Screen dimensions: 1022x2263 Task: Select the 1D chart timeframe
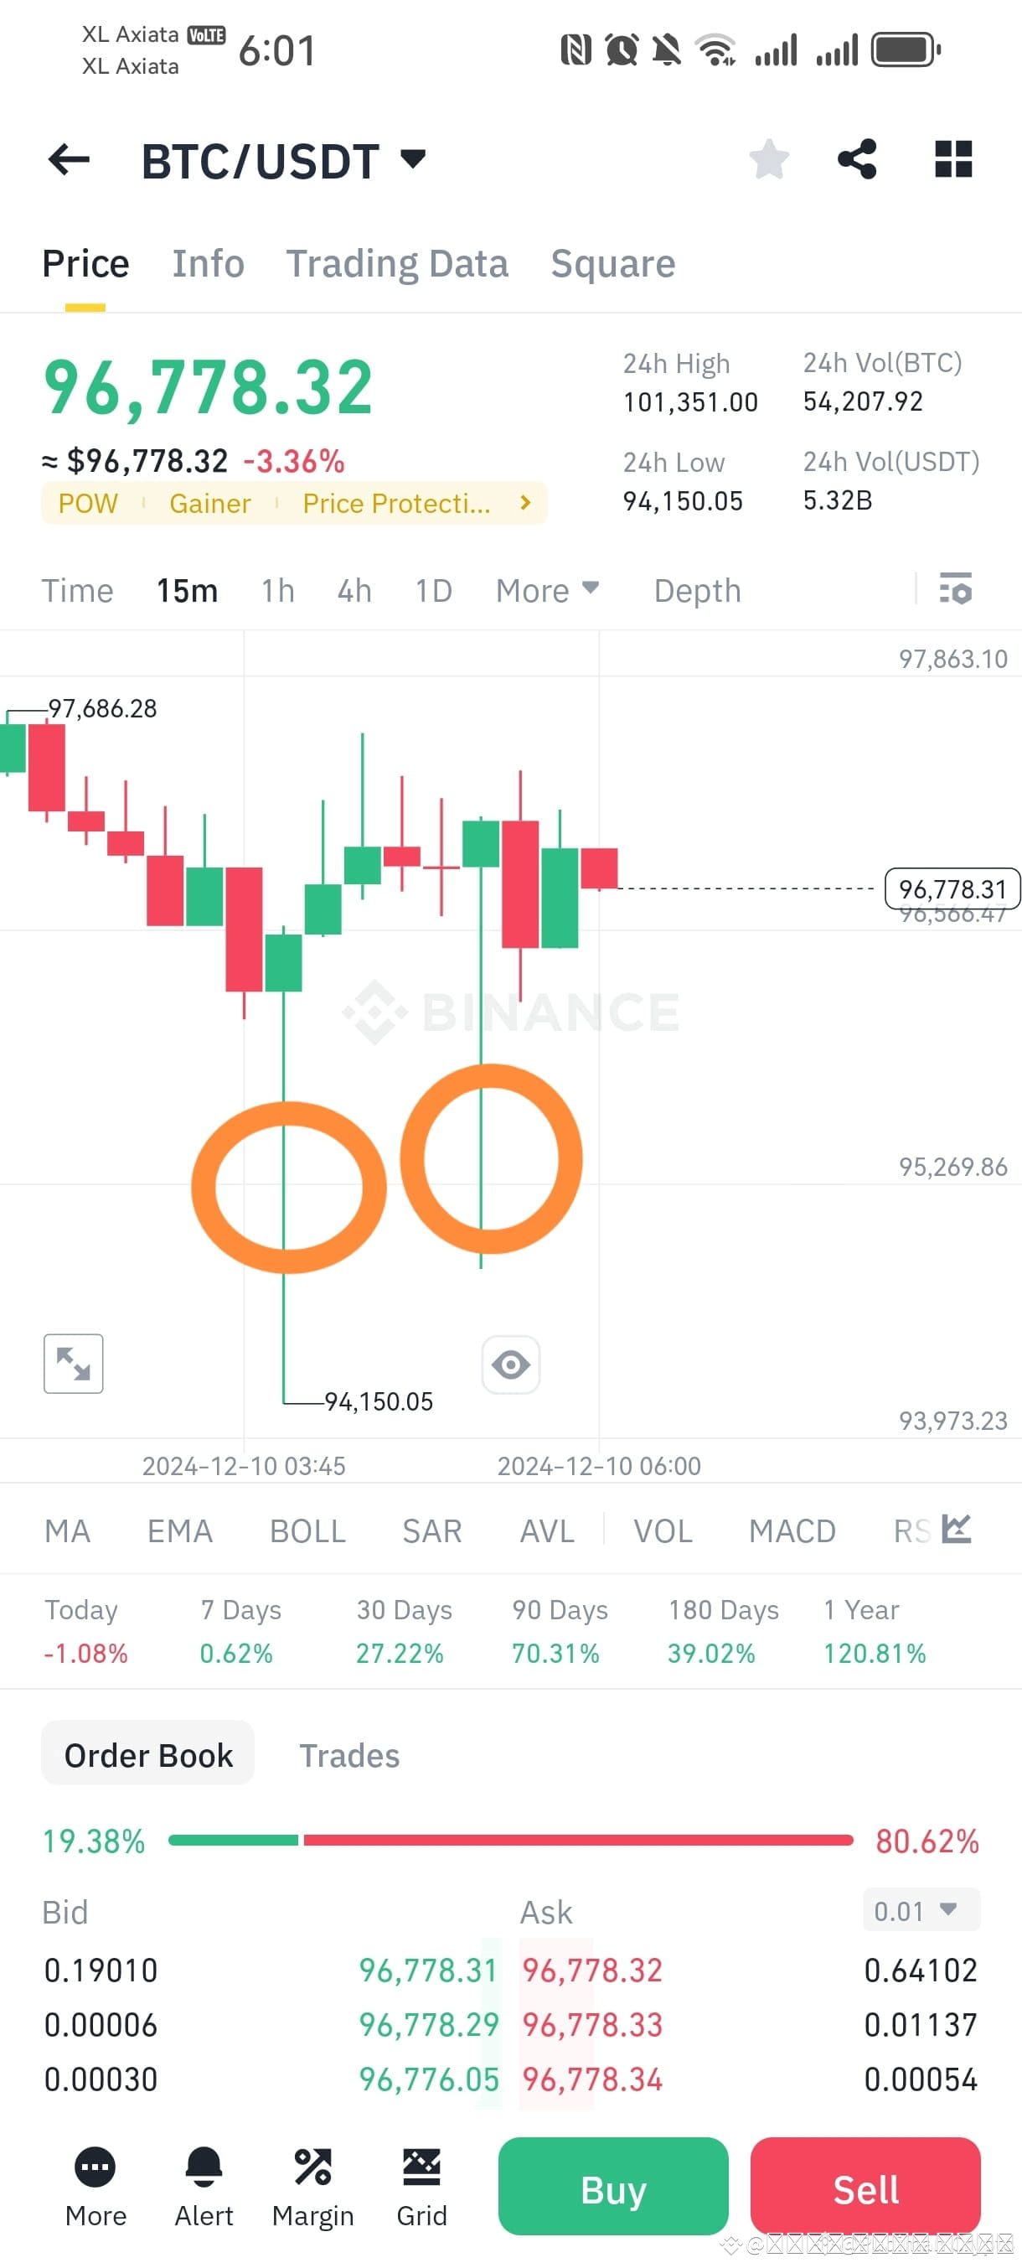click(x=432, y=590)
